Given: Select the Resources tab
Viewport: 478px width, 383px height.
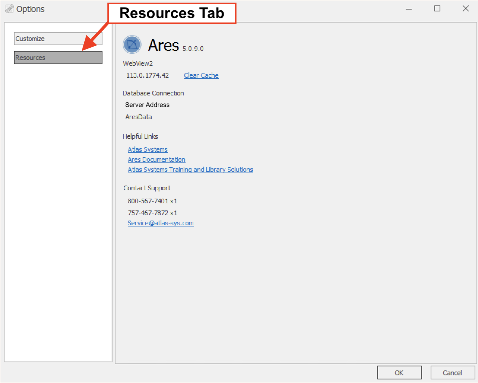Looking at the screenshot, I should (58, 58).
